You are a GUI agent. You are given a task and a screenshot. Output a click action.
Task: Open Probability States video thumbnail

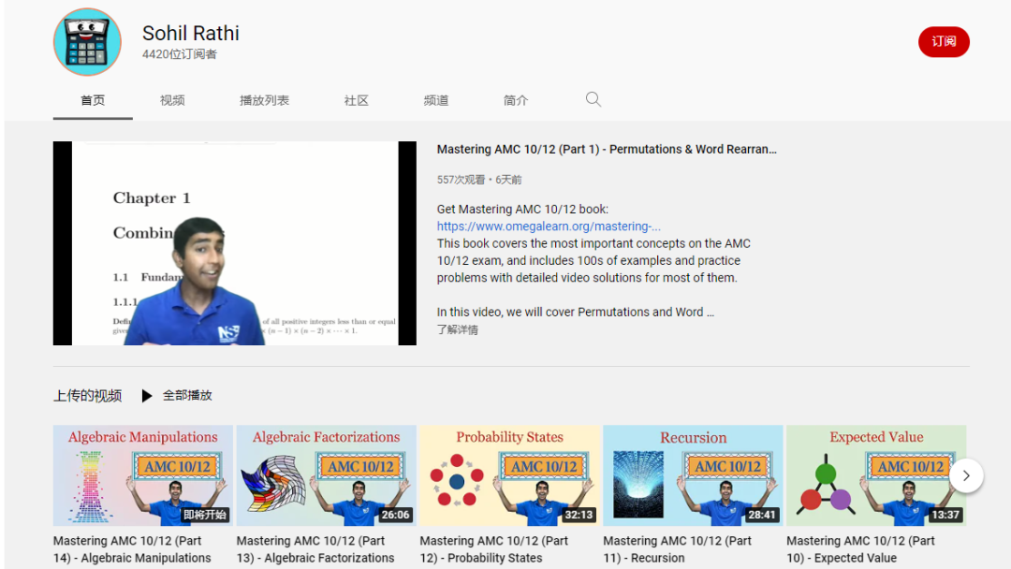pyautogui.click(x=509, y=475)
